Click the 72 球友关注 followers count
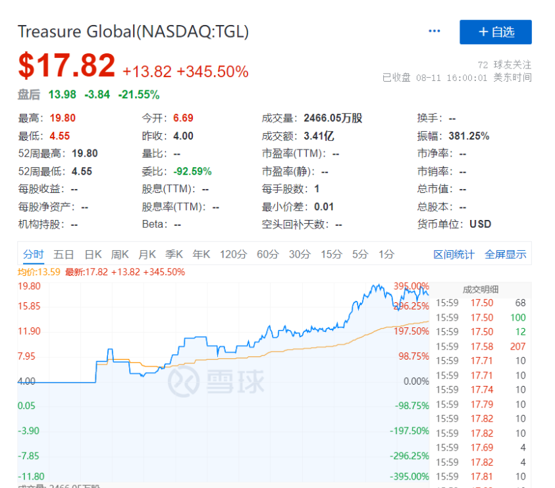The width and height of the screenshot is (555, 488). (504, 65)
